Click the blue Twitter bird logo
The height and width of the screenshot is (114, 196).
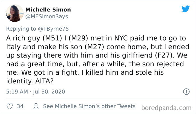click(185, 9)
